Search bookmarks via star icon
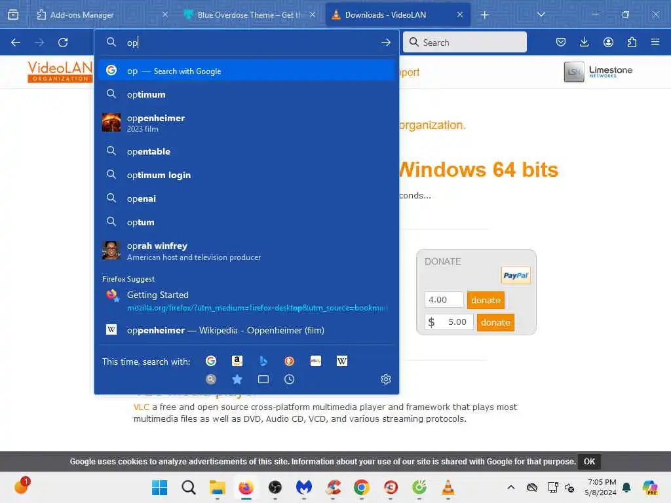 coord(237,379)
